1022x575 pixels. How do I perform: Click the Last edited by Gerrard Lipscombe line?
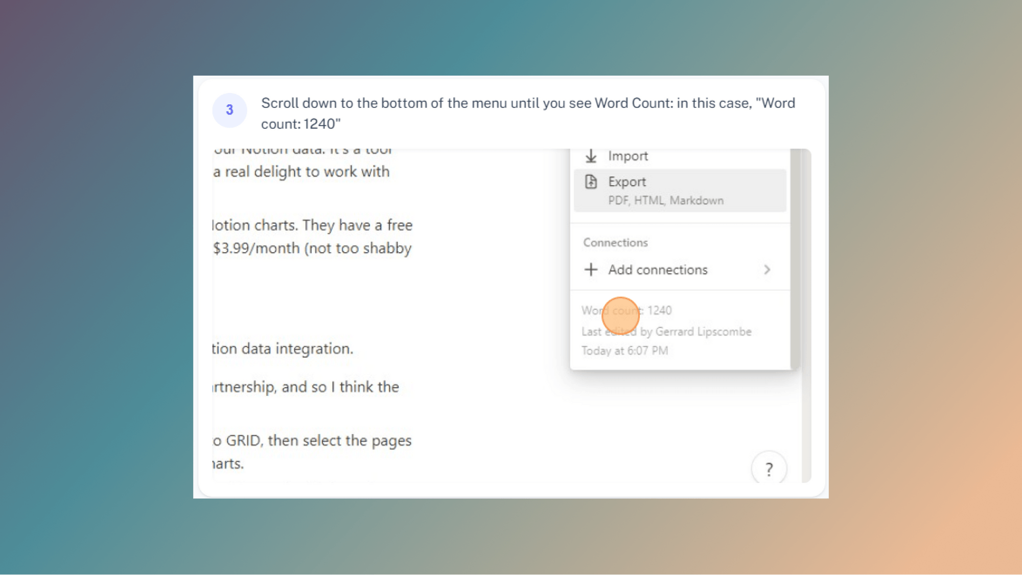pos(666,331)
